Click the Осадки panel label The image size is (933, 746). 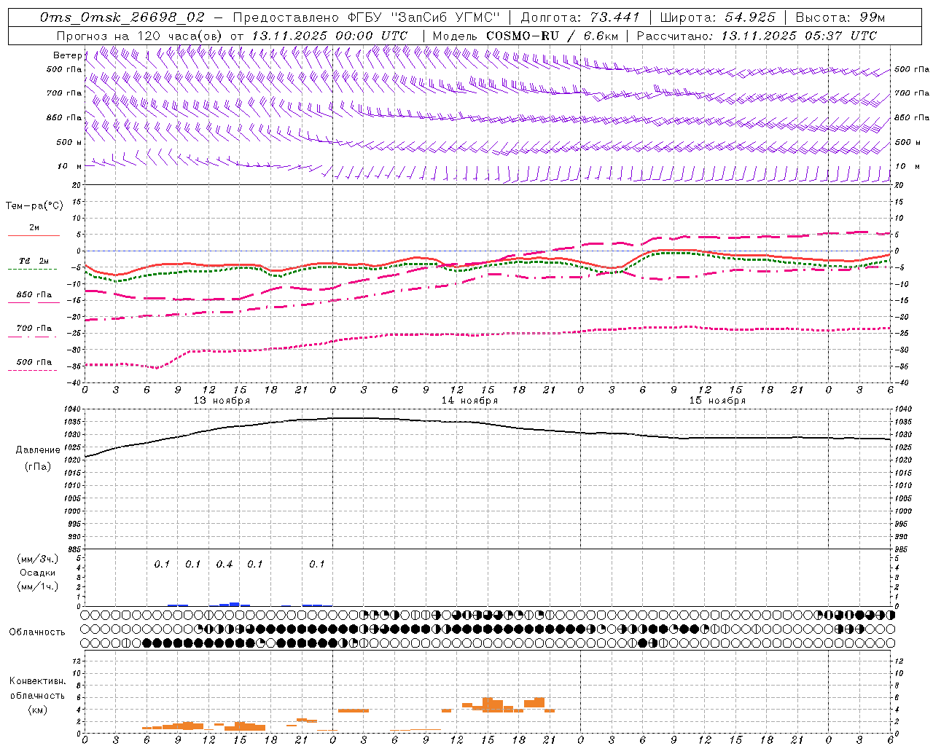point(38,573)
